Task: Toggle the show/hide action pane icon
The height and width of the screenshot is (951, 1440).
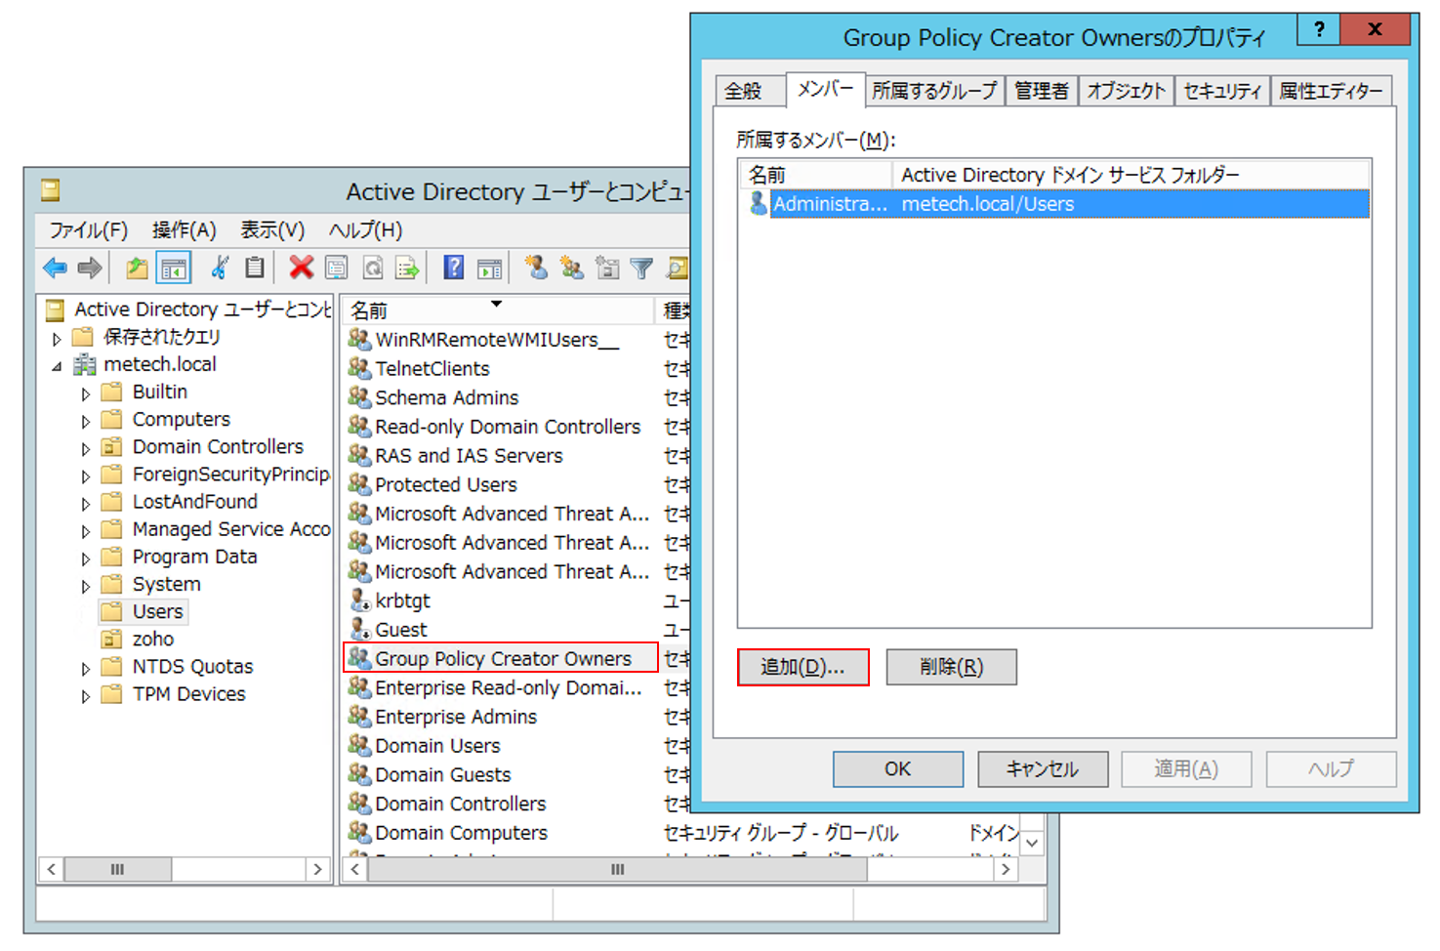Action: 490,268
